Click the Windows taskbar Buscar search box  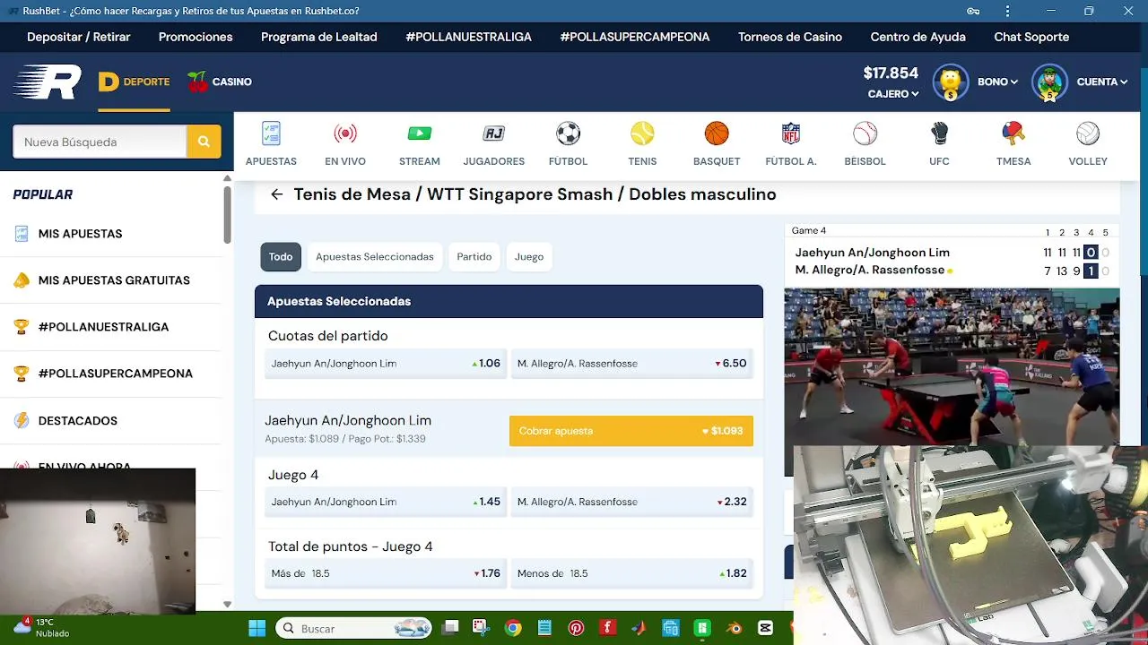354,628
